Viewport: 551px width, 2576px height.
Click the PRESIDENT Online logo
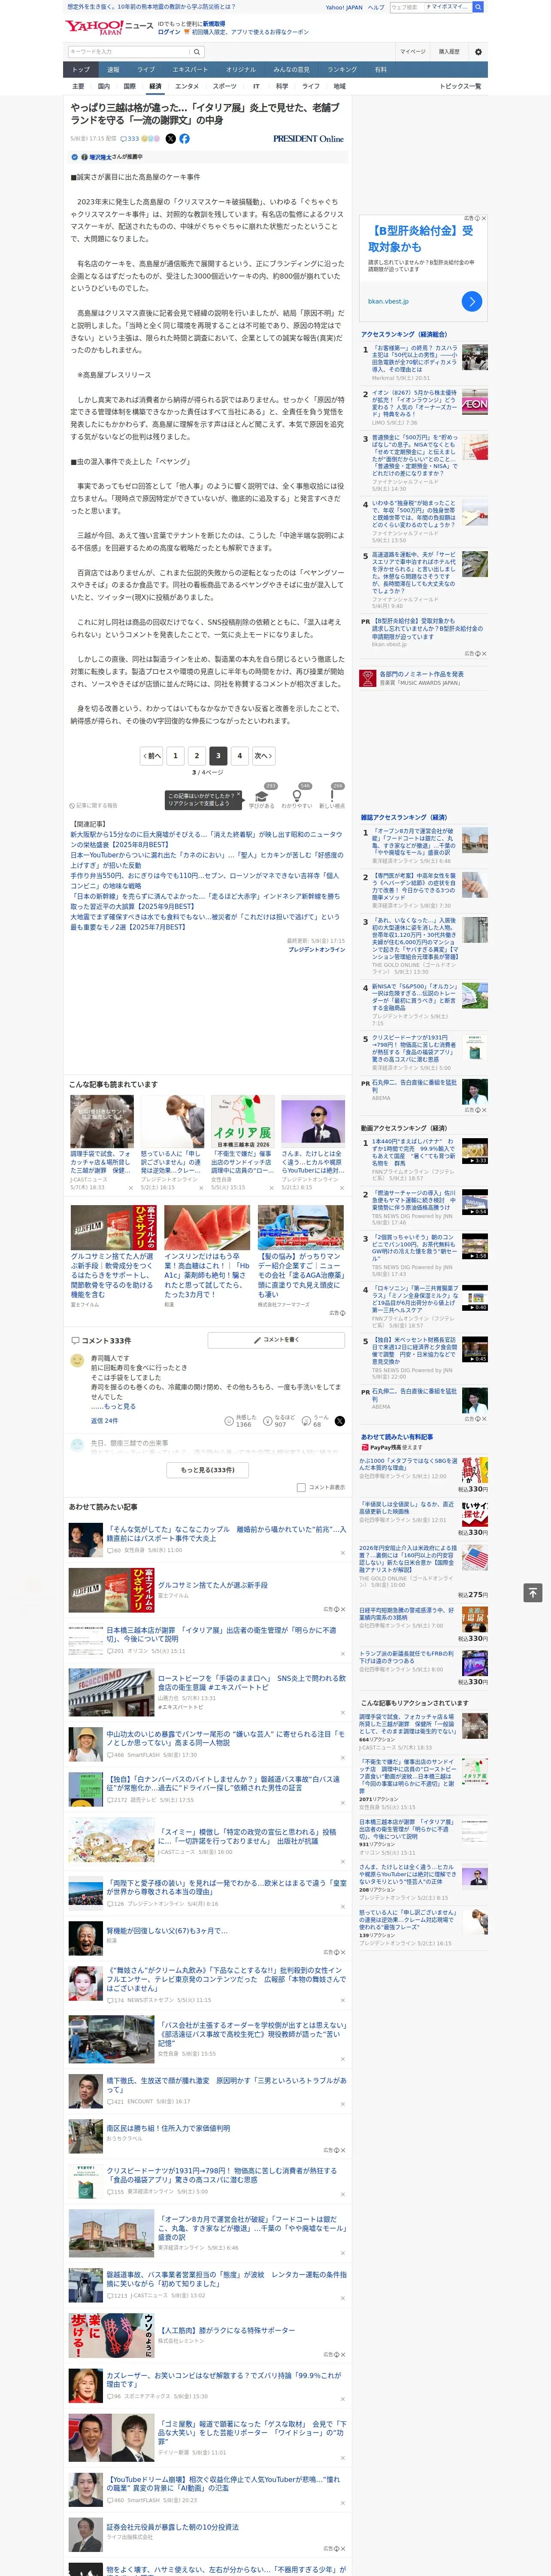308,139
